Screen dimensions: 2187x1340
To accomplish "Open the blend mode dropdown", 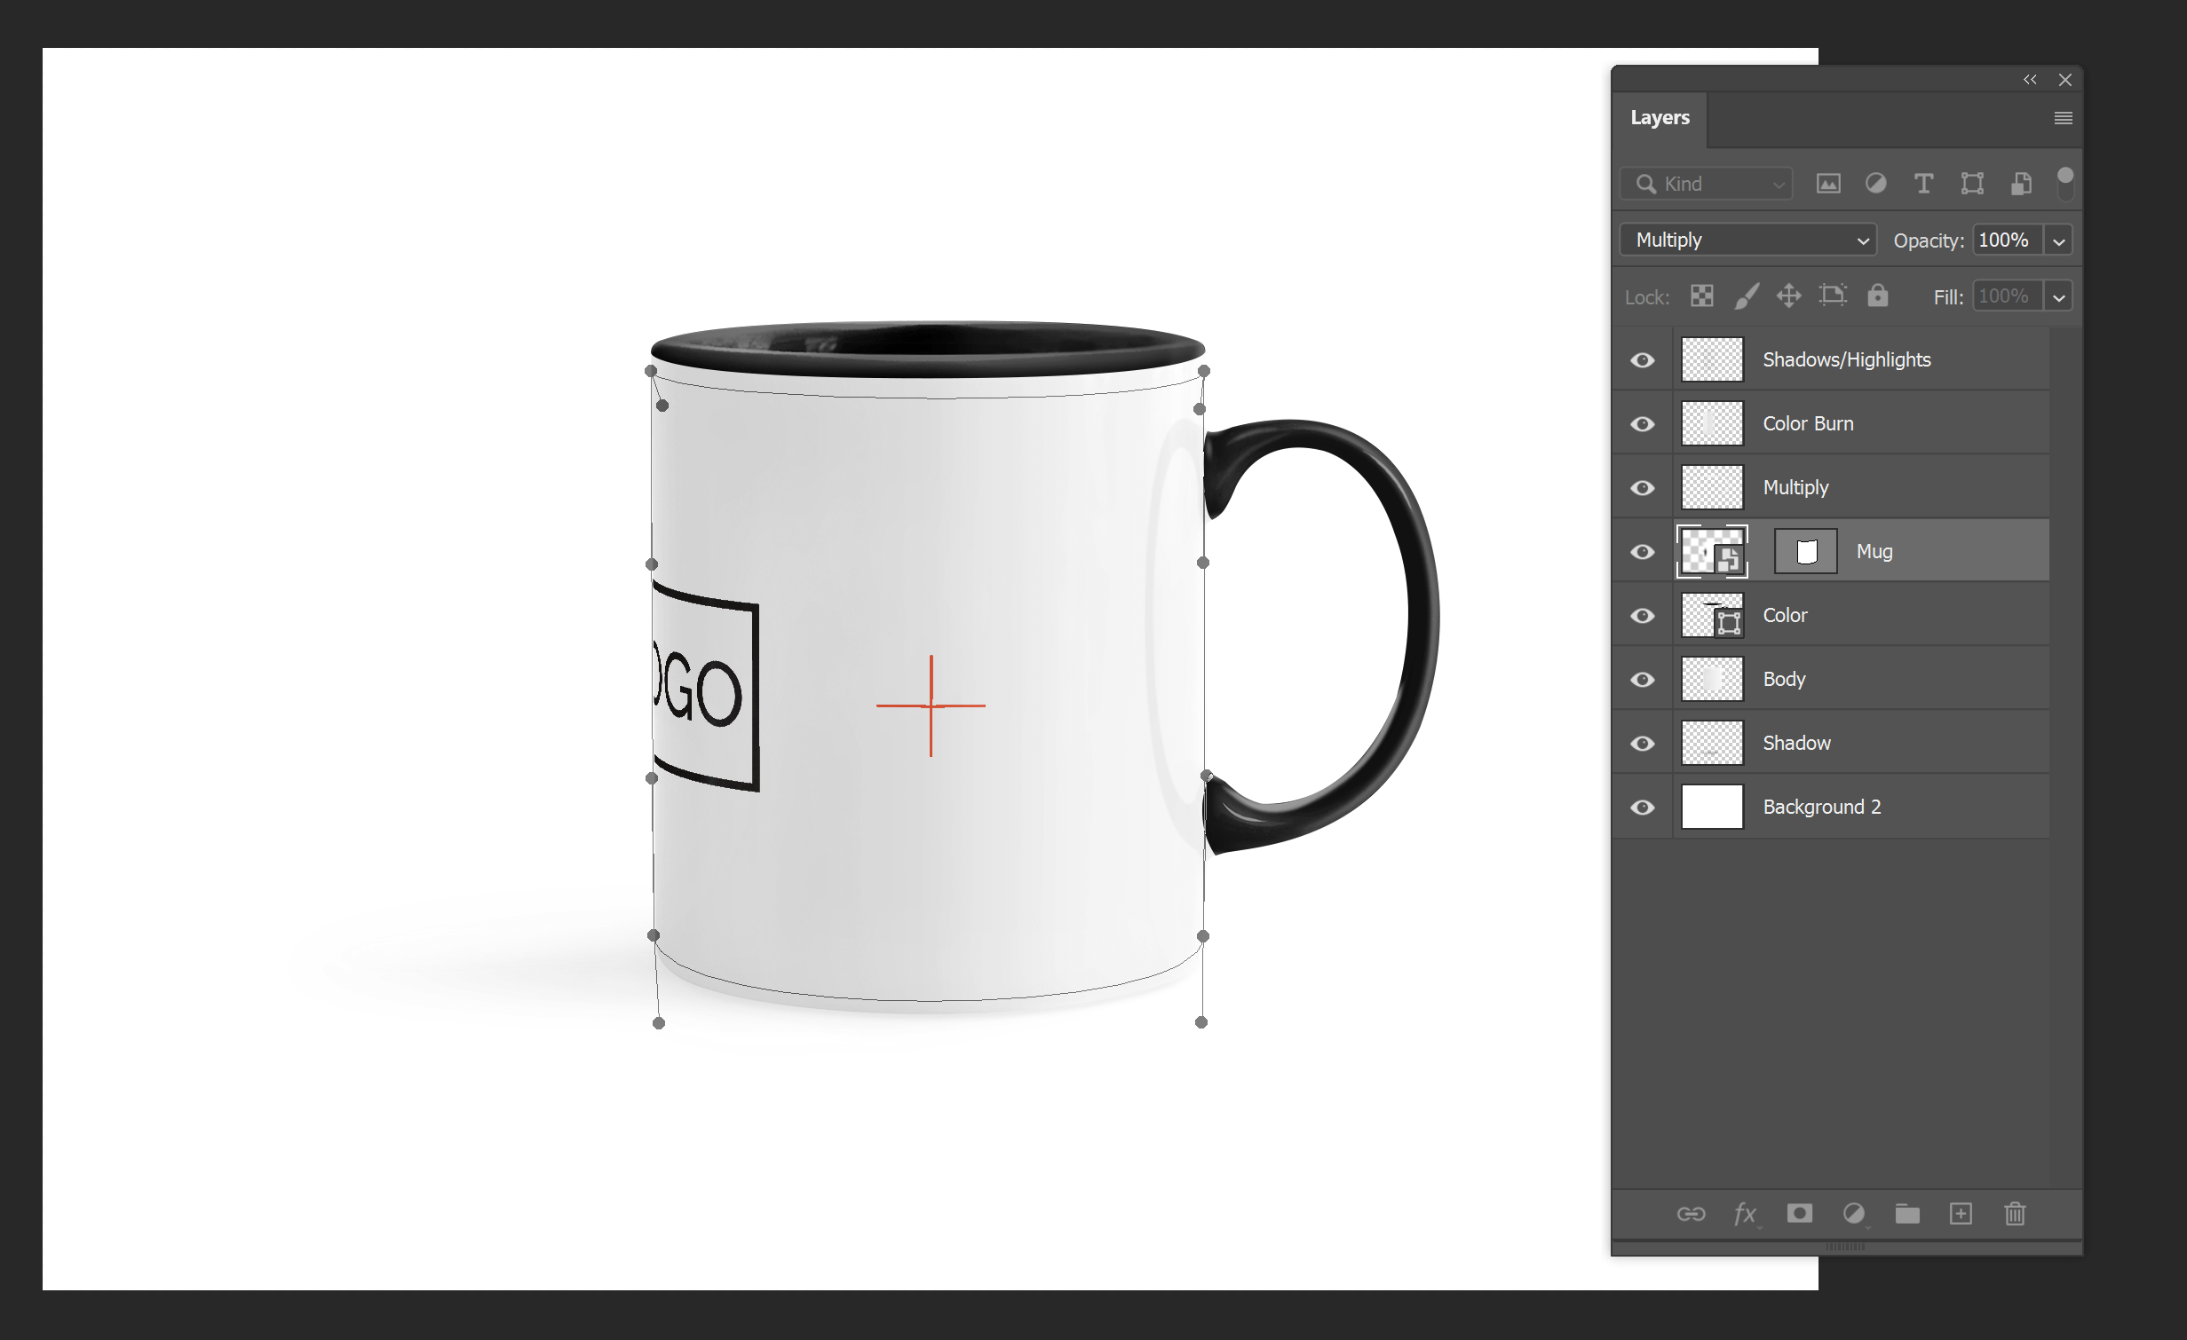I will point(1747,240).
